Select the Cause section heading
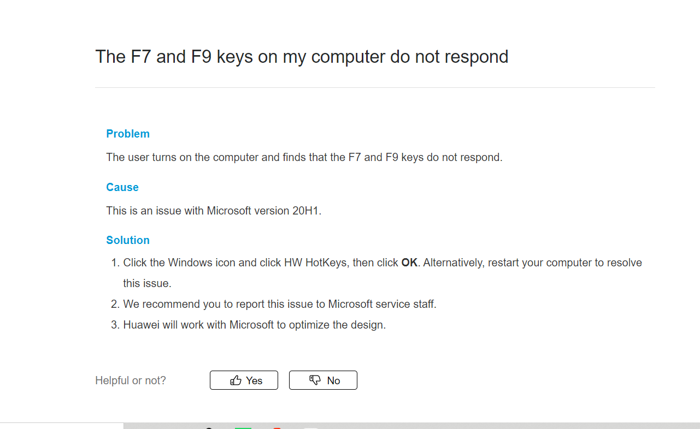 [x=122, y=187]
